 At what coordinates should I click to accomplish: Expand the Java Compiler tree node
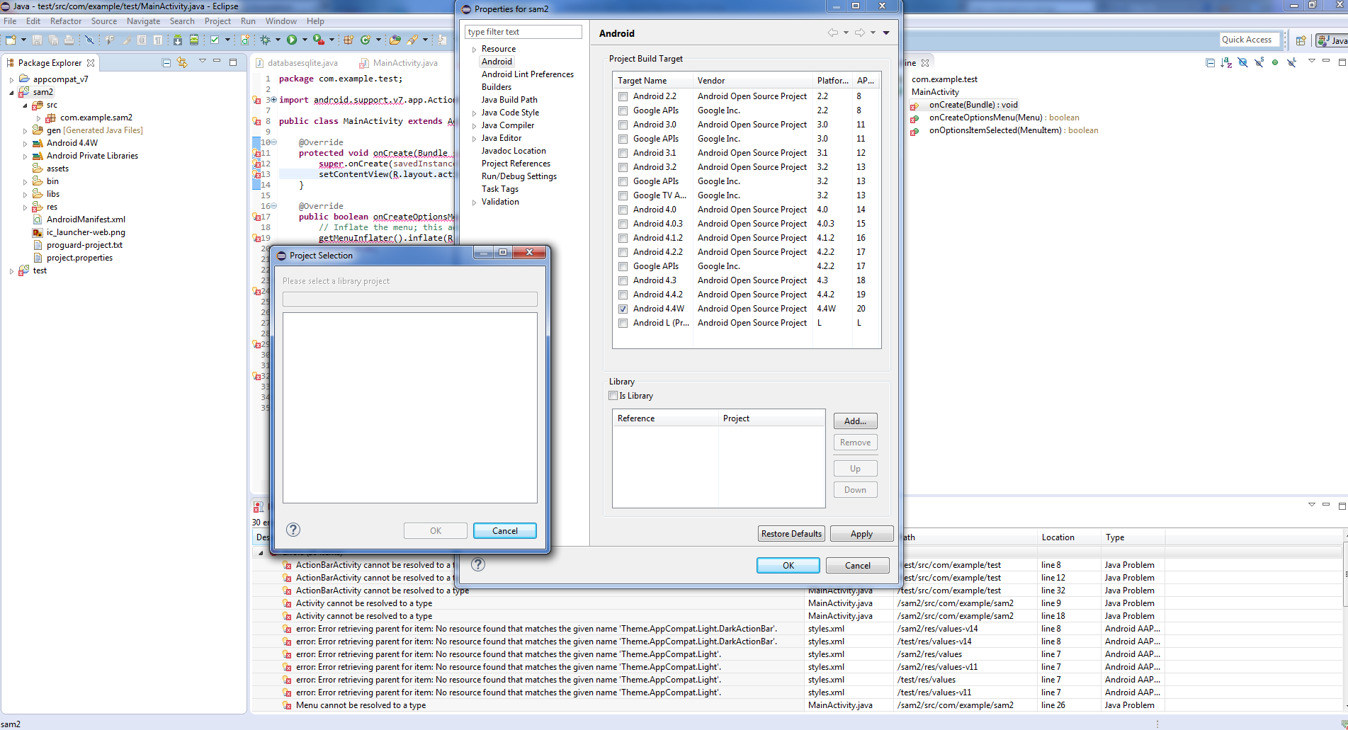(x=474, y=126)
